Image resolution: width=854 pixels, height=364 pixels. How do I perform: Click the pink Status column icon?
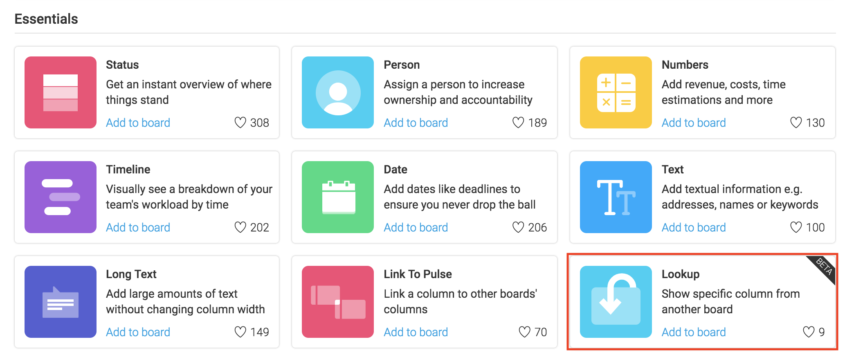click(61, 92)
